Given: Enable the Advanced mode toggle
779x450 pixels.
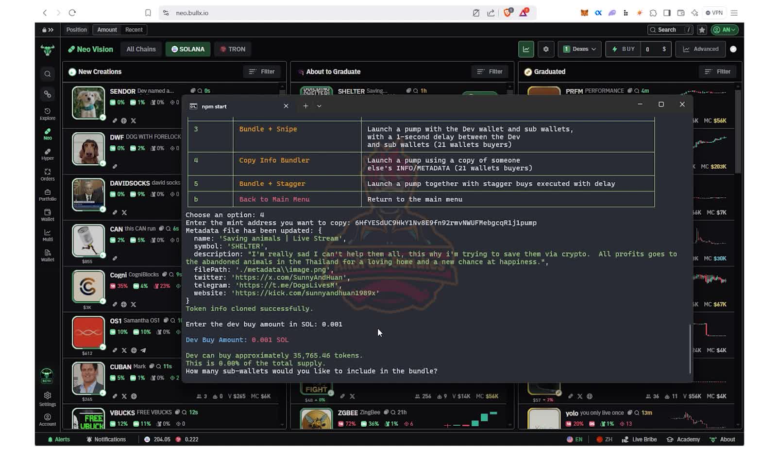Looking at the screenshot, I should pos(700,49).
